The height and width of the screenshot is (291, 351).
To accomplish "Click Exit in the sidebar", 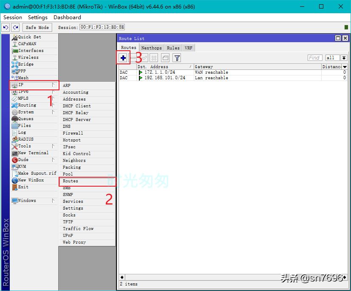I will [34, 187].
